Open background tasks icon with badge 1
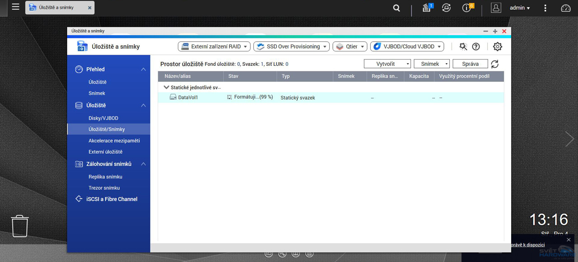 click(x=426, y=8)
